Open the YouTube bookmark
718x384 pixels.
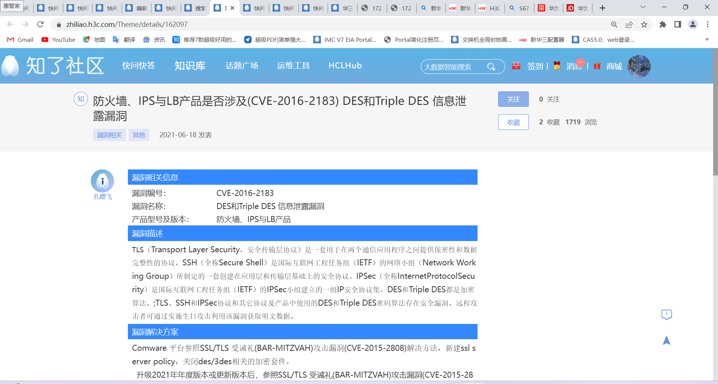click(58, 40)
